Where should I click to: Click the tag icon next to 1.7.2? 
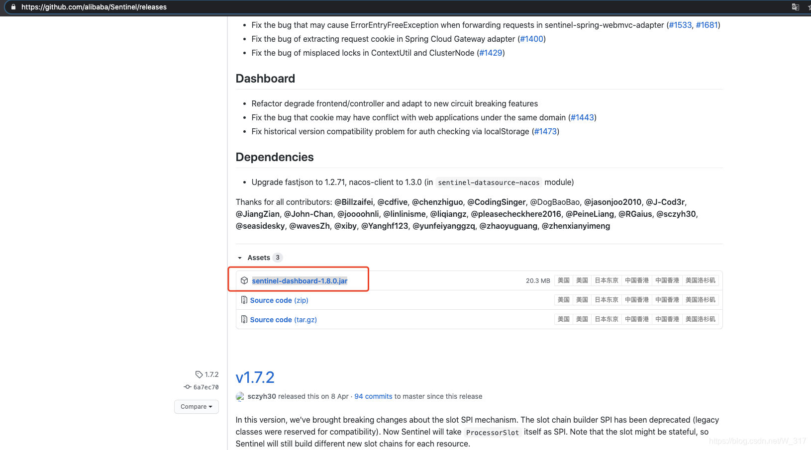click(199, 374)
